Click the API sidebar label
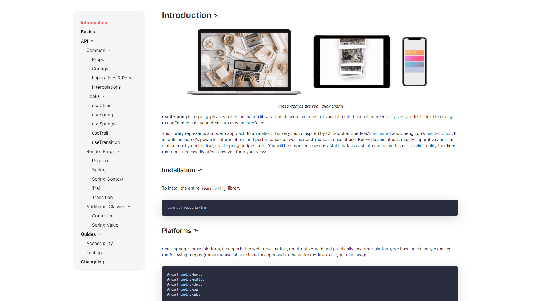The height and width of the screenshot is (301, 536). [84, 41]
